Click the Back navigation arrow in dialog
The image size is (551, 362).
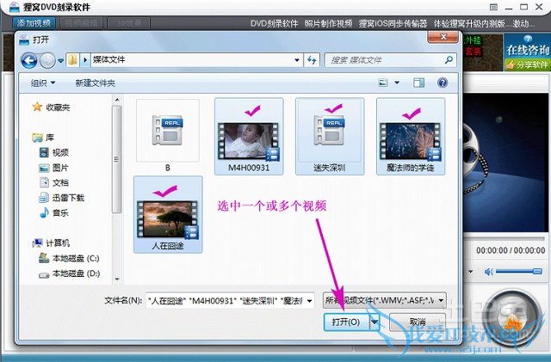click(x=28, y=61)
